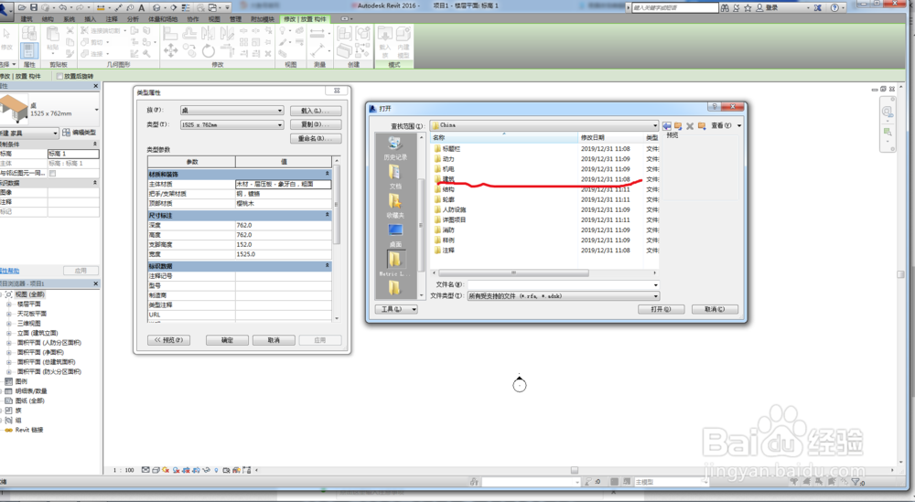The image size is (915, 502).
Task: Click the 打开(O) button
Action: pos(661,309)
